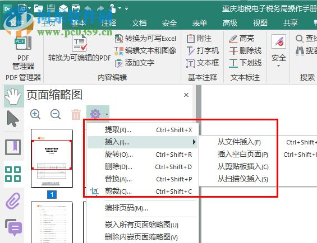
Task: Switch to 视图 ribbon tab
Action: [x=260, y=23]
